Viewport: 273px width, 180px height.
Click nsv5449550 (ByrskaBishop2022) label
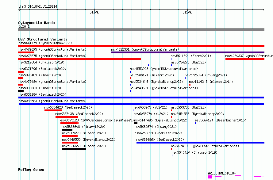click(89, 140)
